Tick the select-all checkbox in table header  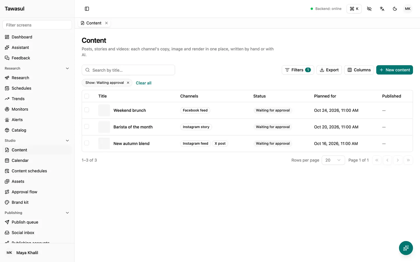tap(87, 96)
